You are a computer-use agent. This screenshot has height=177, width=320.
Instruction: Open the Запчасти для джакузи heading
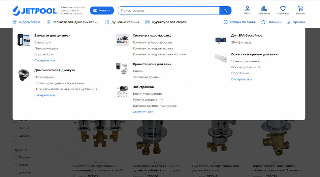[52, 36]
